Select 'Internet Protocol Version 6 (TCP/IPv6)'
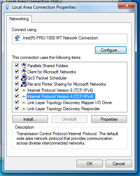The image size is (140, 176). click(x=60, y=90)
